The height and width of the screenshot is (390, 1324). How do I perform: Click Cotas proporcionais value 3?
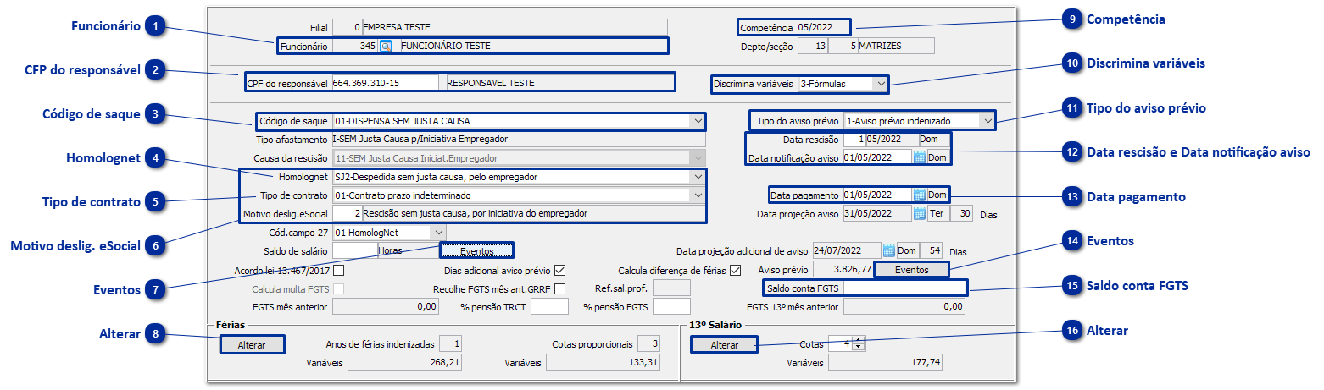coord(648,344)
